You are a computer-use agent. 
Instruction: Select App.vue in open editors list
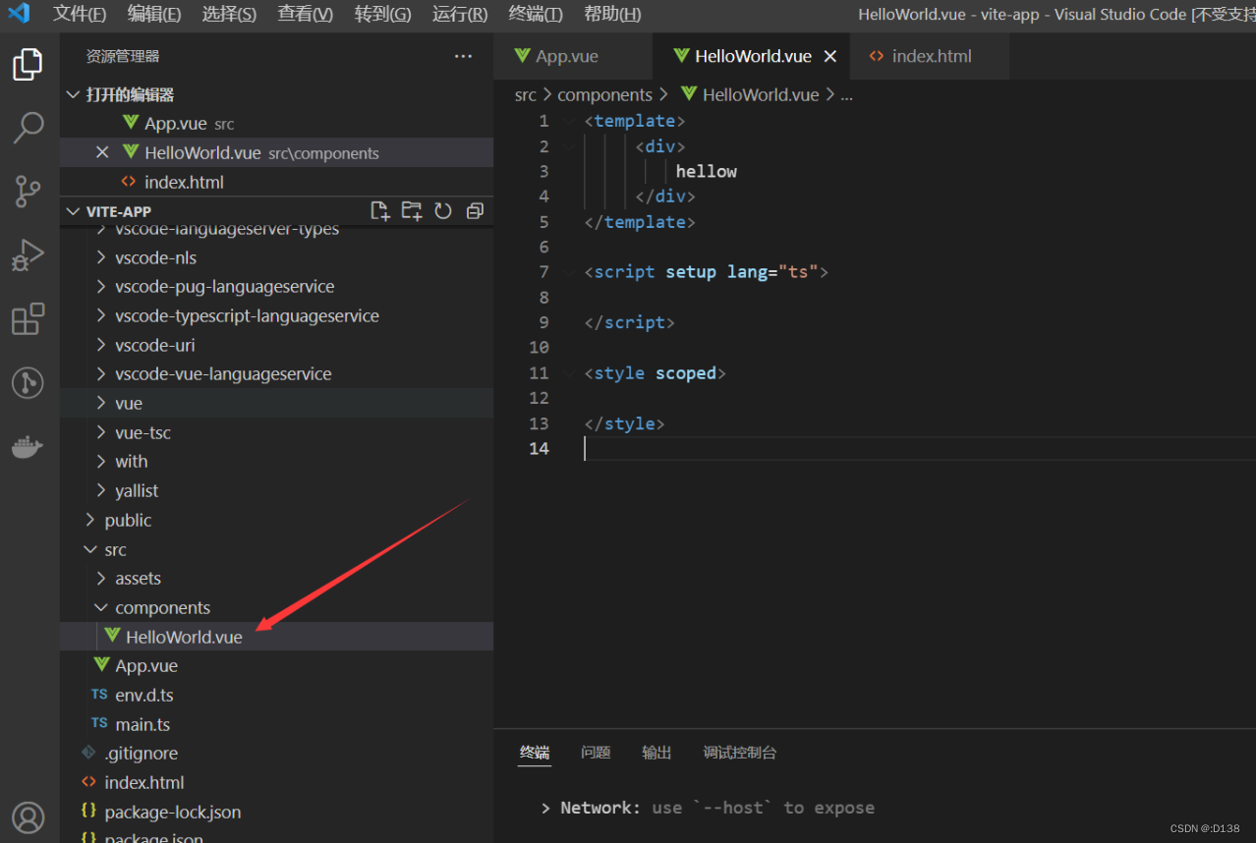[x=276, y=124]
